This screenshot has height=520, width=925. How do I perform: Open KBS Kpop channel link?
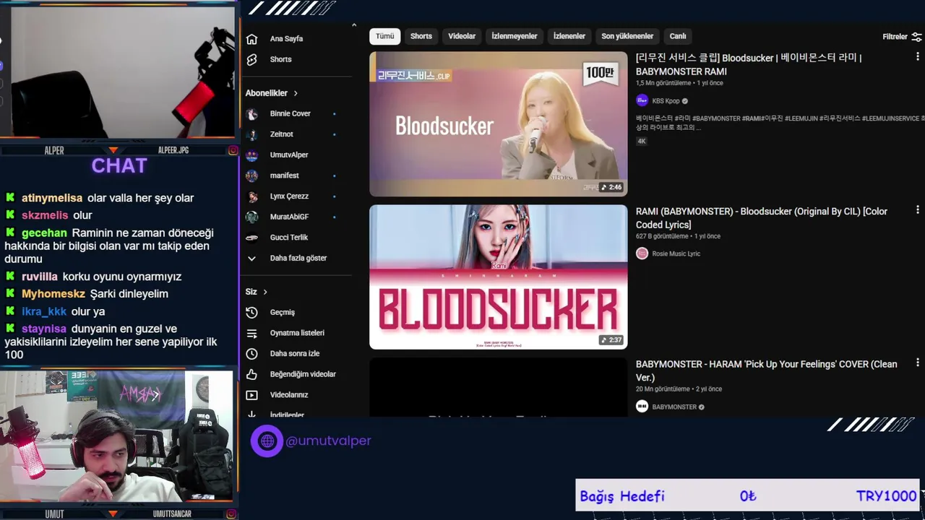(x=666, y=101)
